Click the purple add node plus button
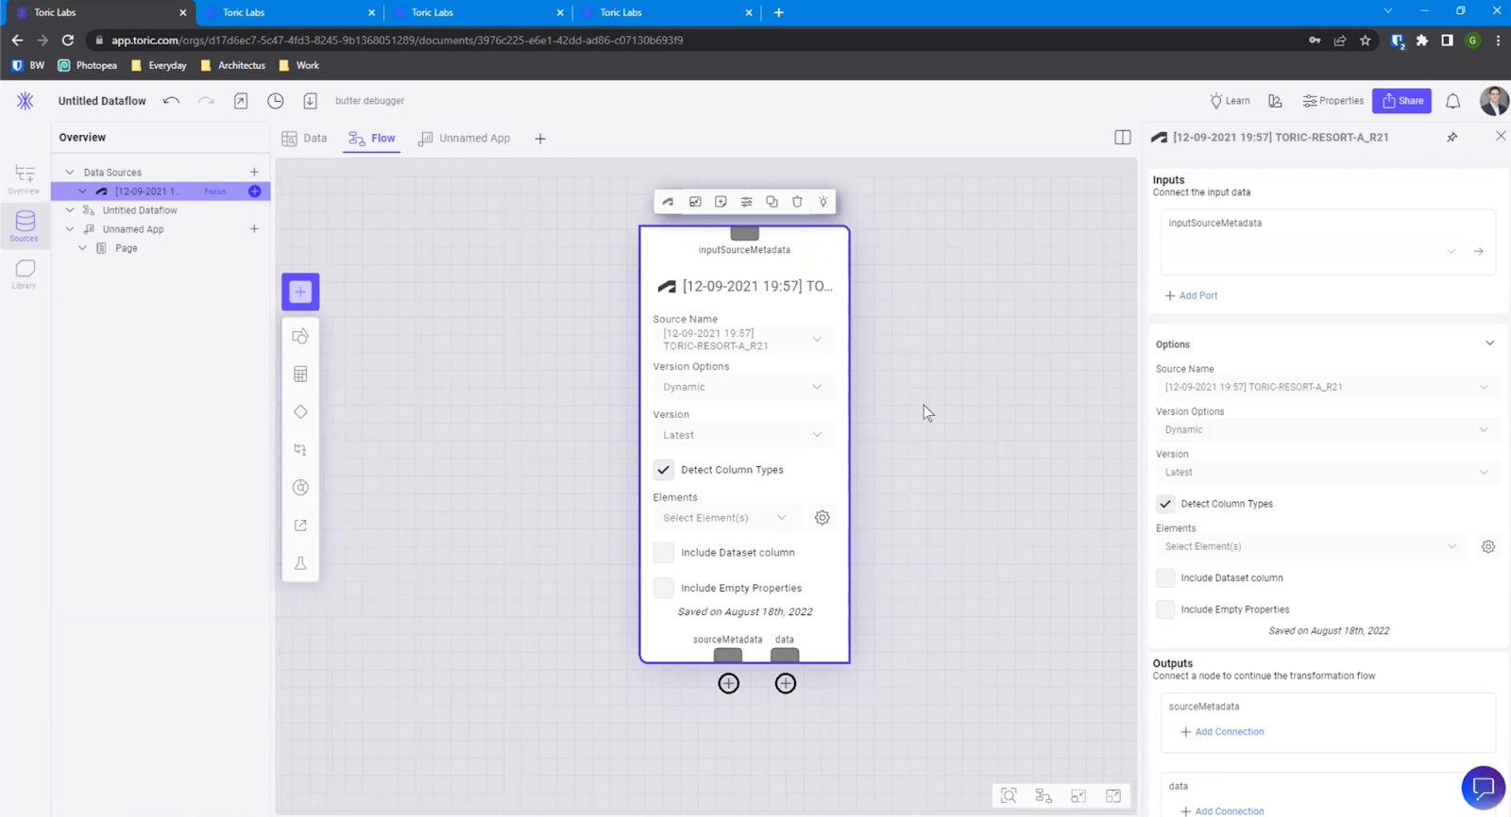This screenshot has height=817, width=1511. click(300, 292)
